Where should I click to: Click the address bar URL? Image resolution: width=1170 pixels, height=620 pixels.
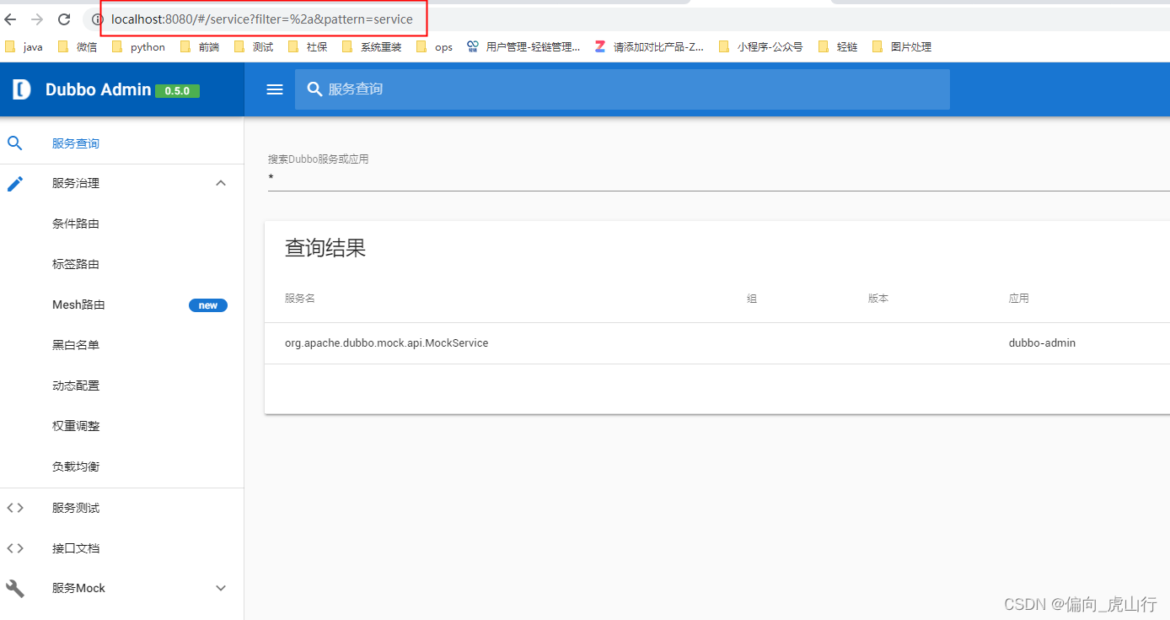point(262,19)
